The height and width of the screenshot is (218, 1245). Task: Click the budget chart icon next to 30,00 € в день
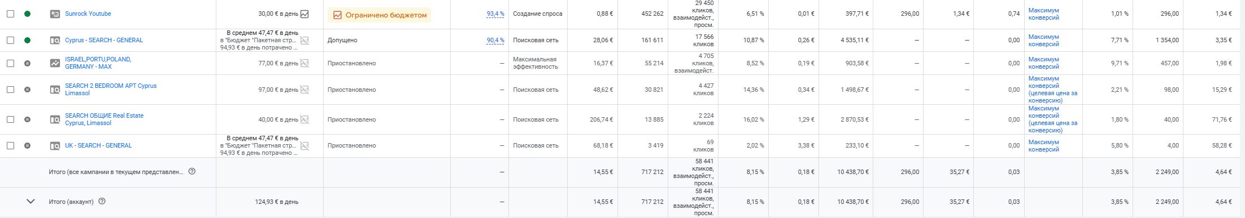(304, 14)
